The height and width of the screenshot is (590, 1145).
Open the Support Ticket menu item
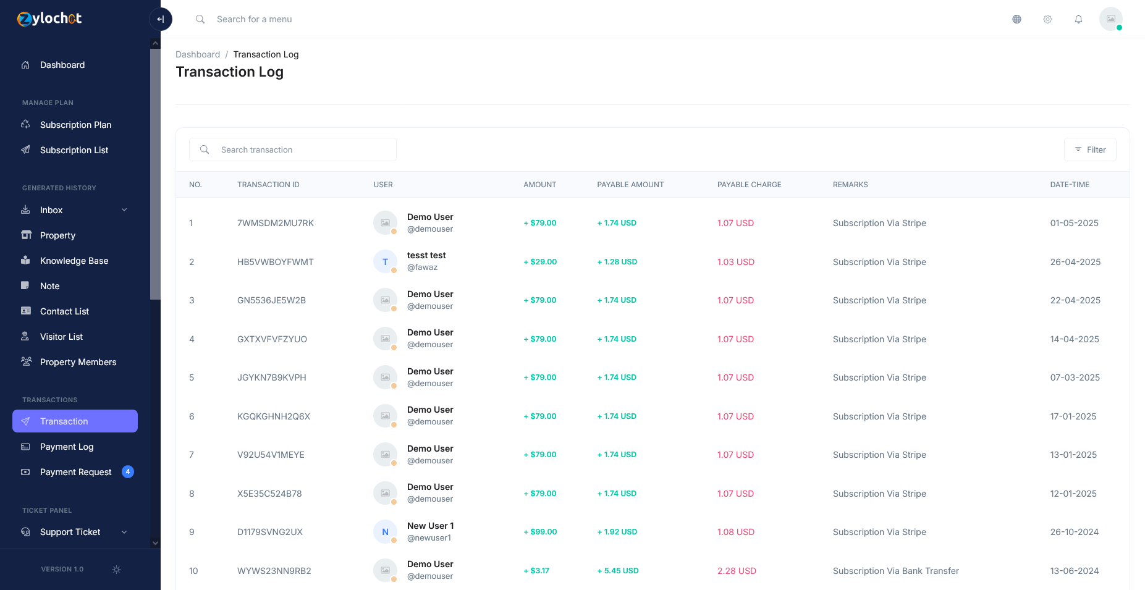tap(75, 532)
